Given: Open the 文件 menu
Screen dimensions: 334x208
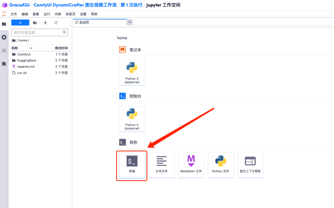Looking at the screenshot, I should (14, 14).
